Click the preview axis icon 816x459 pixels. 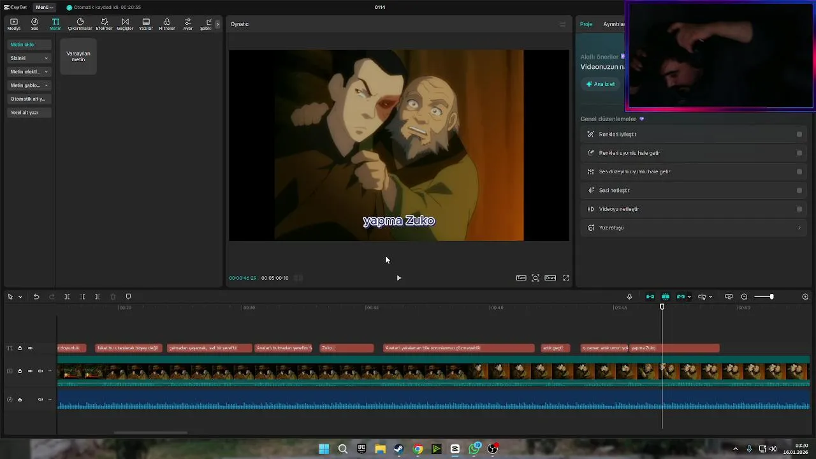click(x=702, y=296)
